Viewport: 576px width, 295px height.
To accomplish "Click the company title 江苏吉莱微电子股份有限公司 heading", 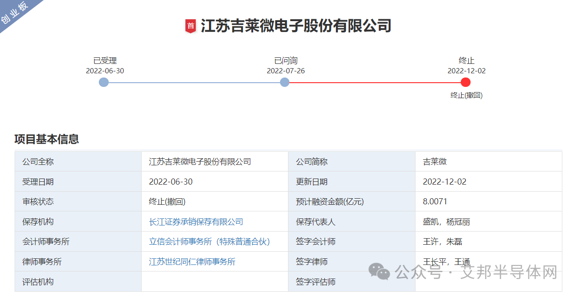I will (x=296, y=26).
